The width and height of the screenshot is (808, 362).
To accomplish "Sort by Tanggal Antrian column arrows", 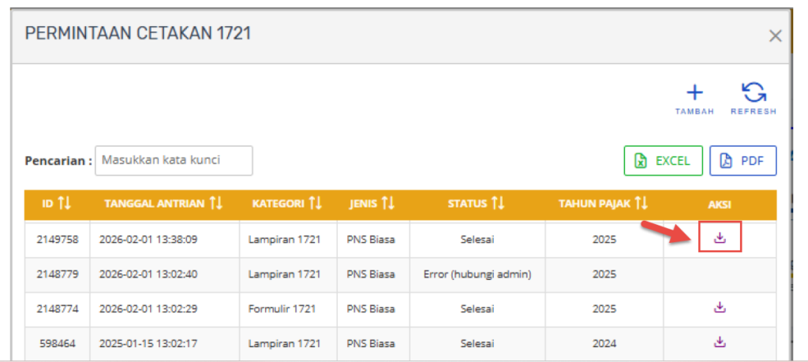I will [x=215, y=204].
